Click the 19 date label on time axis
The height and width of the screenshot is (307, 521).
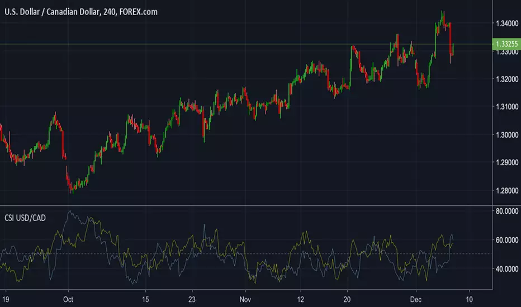tap(6, 299)
